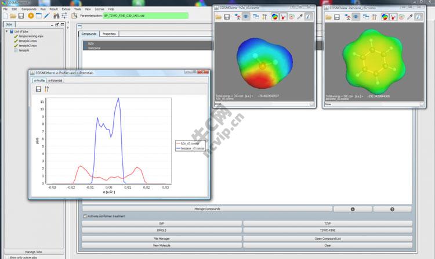
Task: Open the File menu
Action: (6, 9)
